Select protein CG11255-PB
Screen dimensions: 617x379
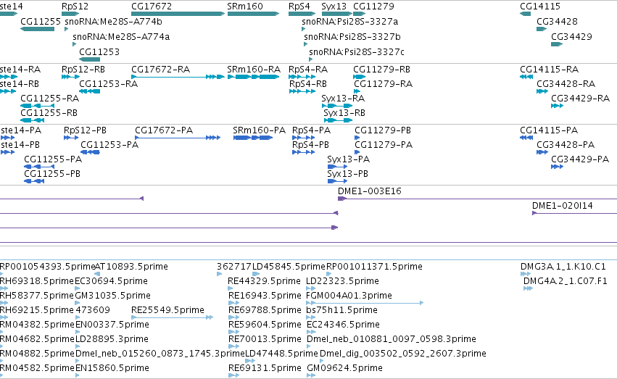(x=34, y=181)
